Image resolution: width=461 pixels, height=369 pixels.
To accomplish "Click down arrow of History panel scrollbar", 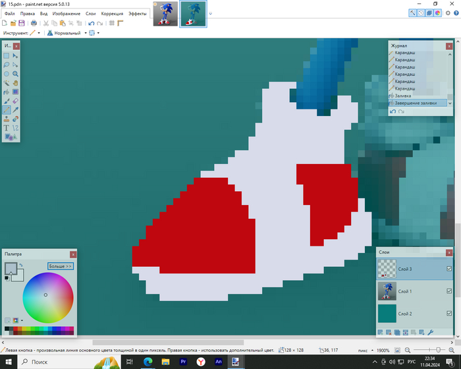I will [450, 103].
